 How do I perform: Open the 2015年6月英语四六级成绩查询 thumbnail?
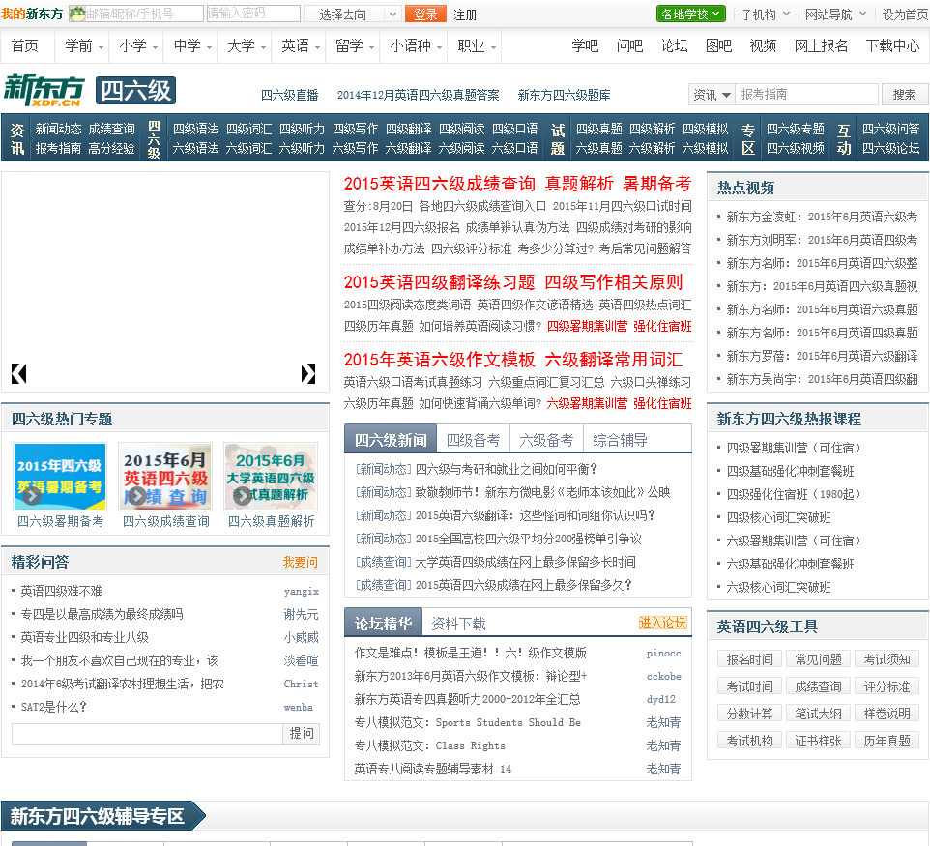(165, 477)
